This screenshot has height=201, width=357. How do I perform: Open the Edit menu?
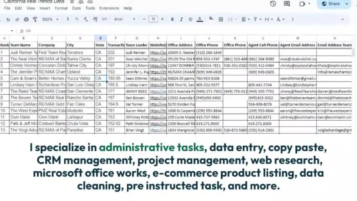pyautogui.click(x=18, y=8)
